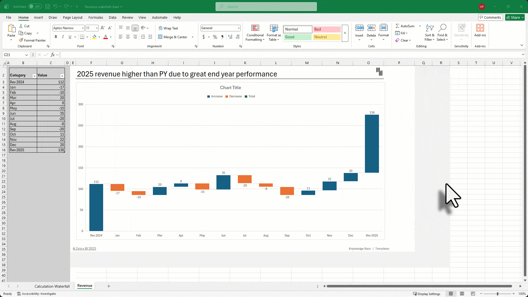Apply bold formatting to the selection
The width and height of the screenshot is (528, 297).
(x=56, y=37)
